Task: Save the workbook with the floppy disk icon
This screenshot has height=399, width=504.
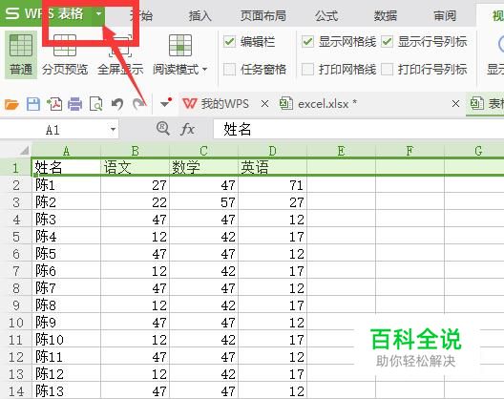Action: pos(33,104)
